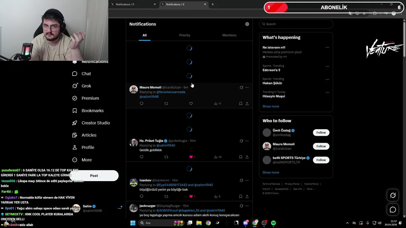This screenshot has width=406, height=228.
Task: Like Mauro Memoli's post
Action: tap(191, 104)
